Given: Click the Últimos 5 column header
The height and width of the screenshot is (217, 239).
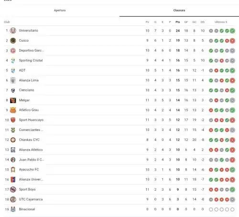Looking at the screenshot, I should [x=221, y=22].
